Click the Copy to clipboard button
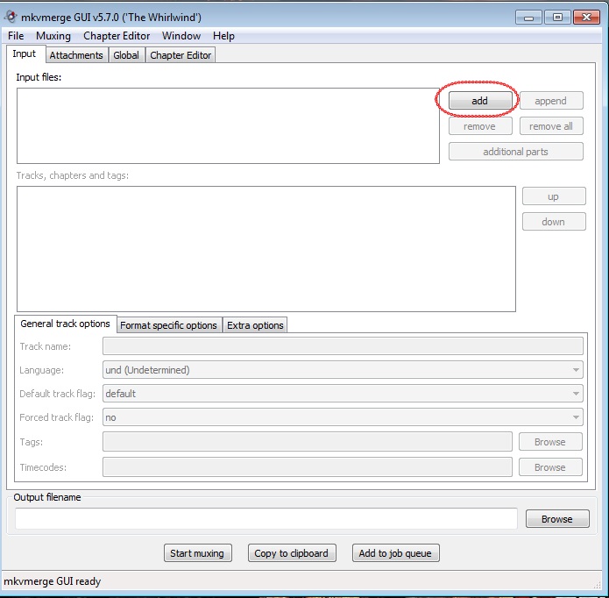Viewport: 609px width, 598px height. click(x=292, y=553)
